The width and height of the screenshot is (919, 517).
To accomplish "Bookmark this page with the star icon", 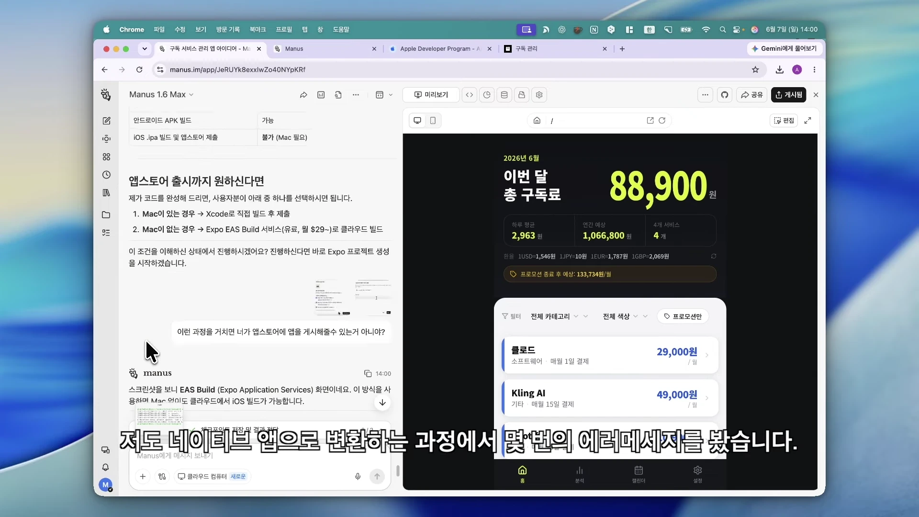I will pos(755,69).
